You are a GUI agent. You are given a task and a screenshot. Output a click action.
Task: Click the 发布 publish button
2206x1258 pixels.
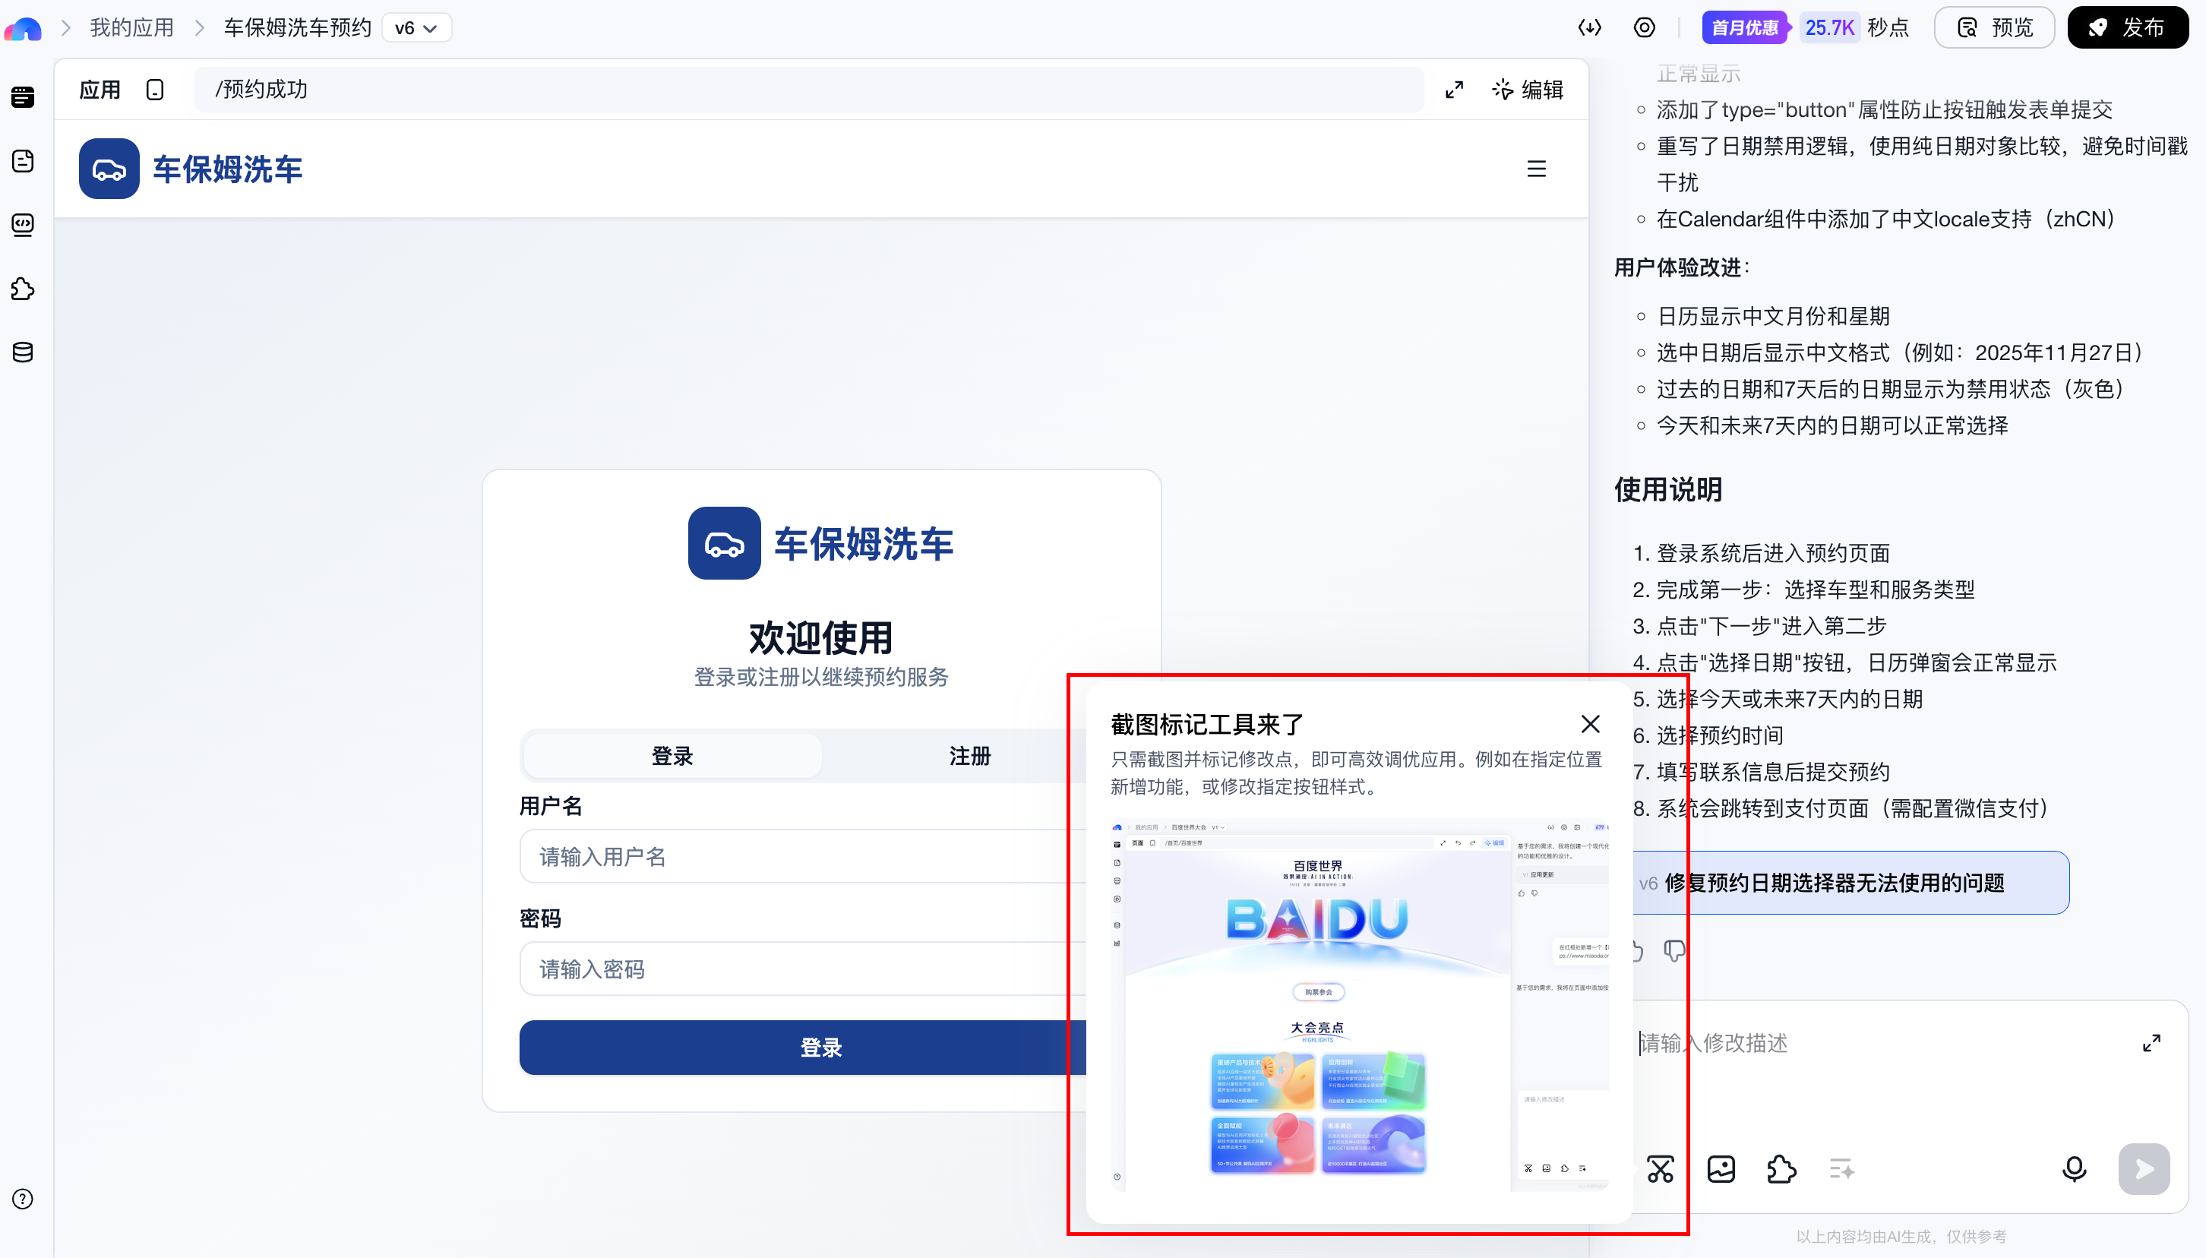[x=2128, y=27]
